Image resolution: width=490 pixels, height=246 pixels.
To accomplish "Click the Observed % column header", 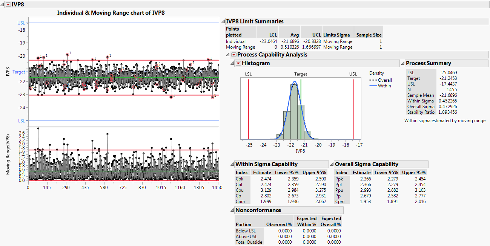I will coord(279,225).
